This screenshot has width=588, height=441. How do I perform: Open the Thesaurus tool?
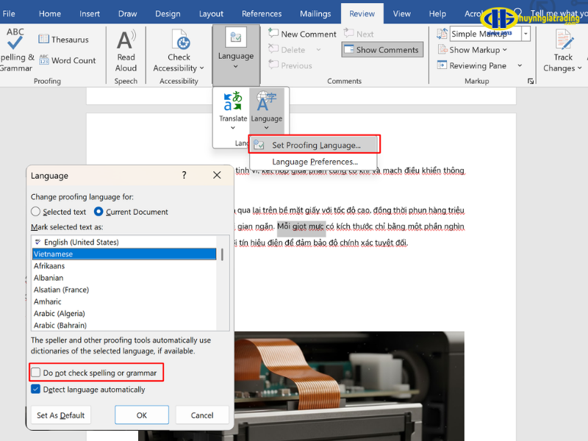[x=64, y=40]
